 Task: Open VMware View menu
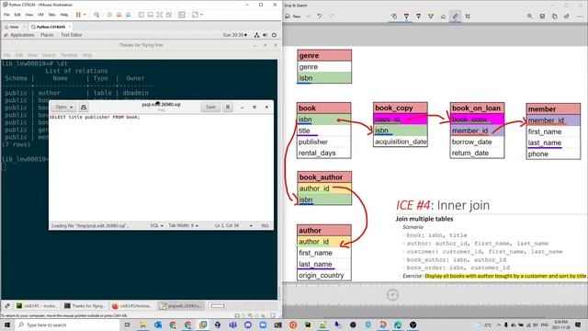pos(28,15)
